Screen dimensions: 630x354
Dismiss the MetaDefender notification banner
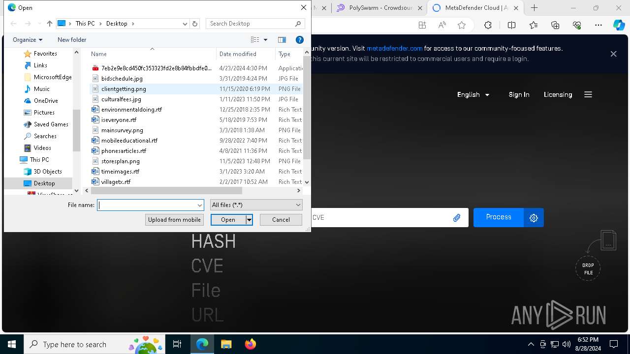pyautogui.click(x=613, y=54)
